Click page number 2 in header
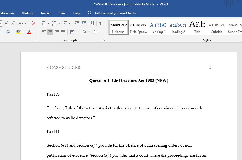242x160 pixels. pos(210,68)
